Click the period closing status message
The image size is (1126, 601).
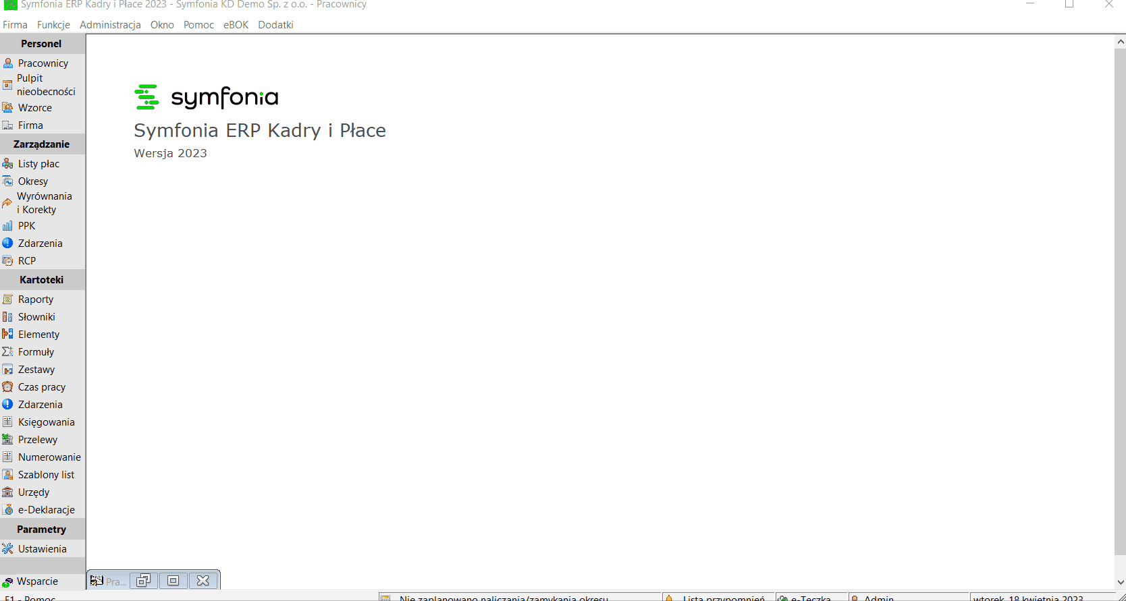click(x=504, y=598)
